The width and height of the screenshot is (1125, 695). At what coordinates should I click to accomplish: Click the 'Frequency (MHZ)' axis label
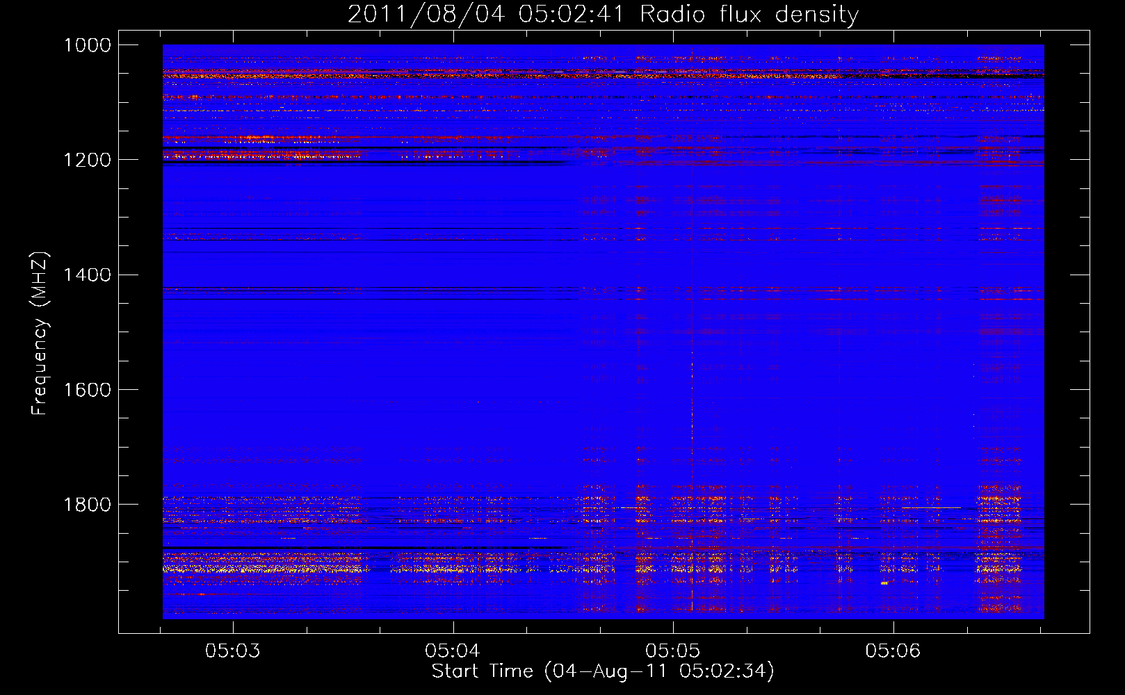pyautogui.click(x=40, y=334)
